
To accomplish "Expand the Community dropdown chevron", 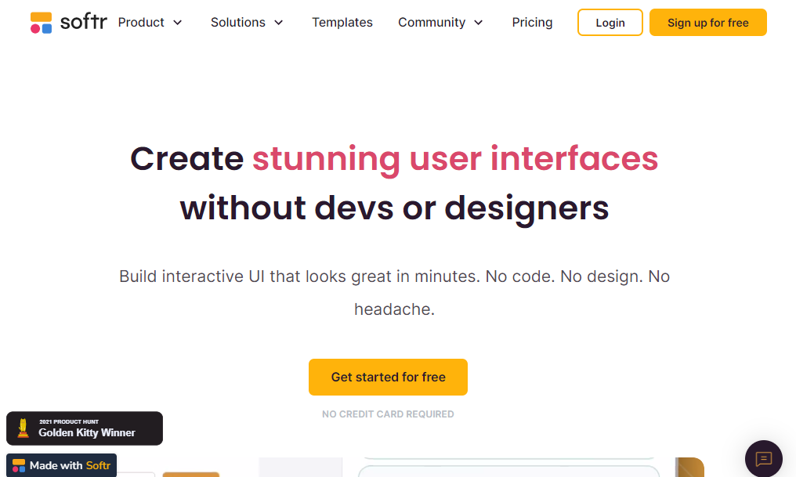I will pyautogui.click(x=479, y=23).
